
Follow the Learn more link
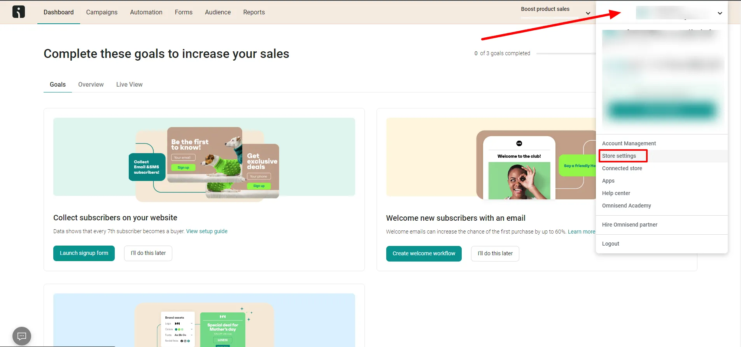coord(582,232)
